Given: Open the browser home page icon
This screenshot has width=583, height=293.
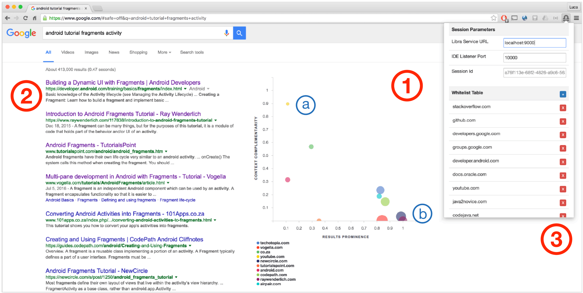Looking at the screenshot, I should coord(35,18).
